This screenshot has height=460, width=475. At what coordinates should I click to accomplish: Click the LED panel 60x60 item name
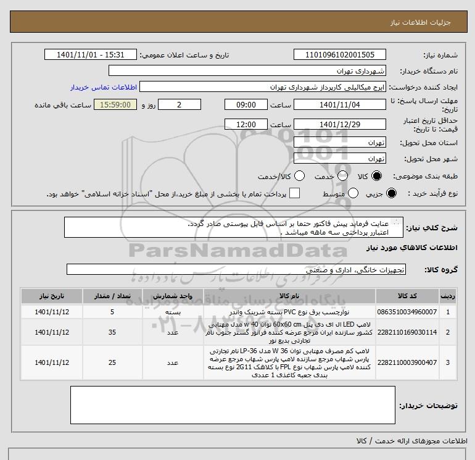coord(289,332)
